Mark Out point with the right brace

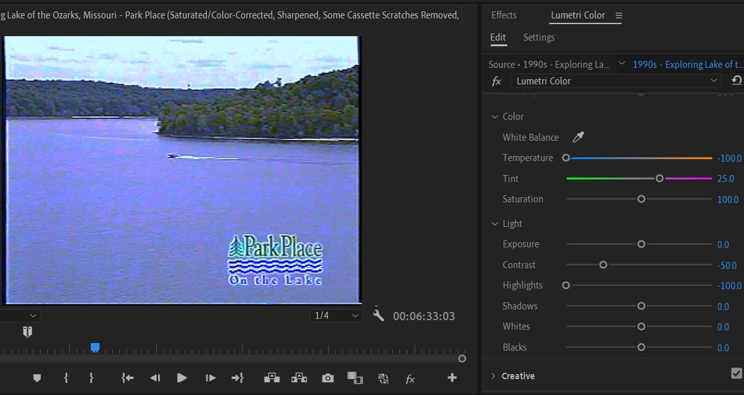91,378
